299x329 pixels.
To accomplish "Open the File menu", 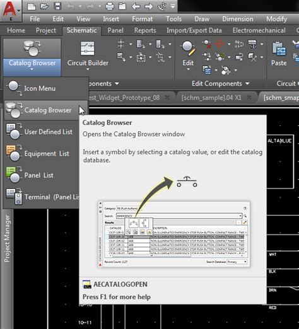I will pyautogui.click(x=35, y=19).
